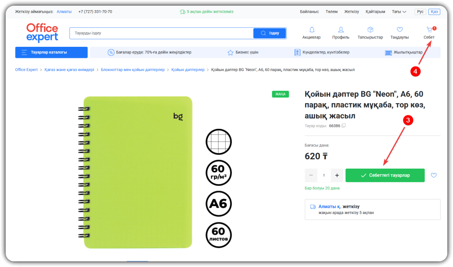Click the Іздеу search button
Screen dimensions: 453x267
pos(270,33)
